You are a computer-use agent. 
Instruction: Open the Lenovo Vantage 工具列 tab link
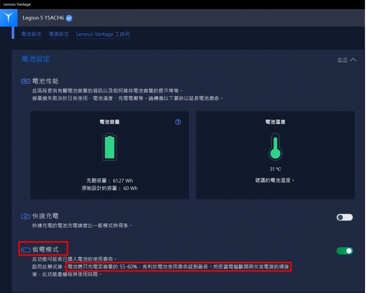pos(103,34)
